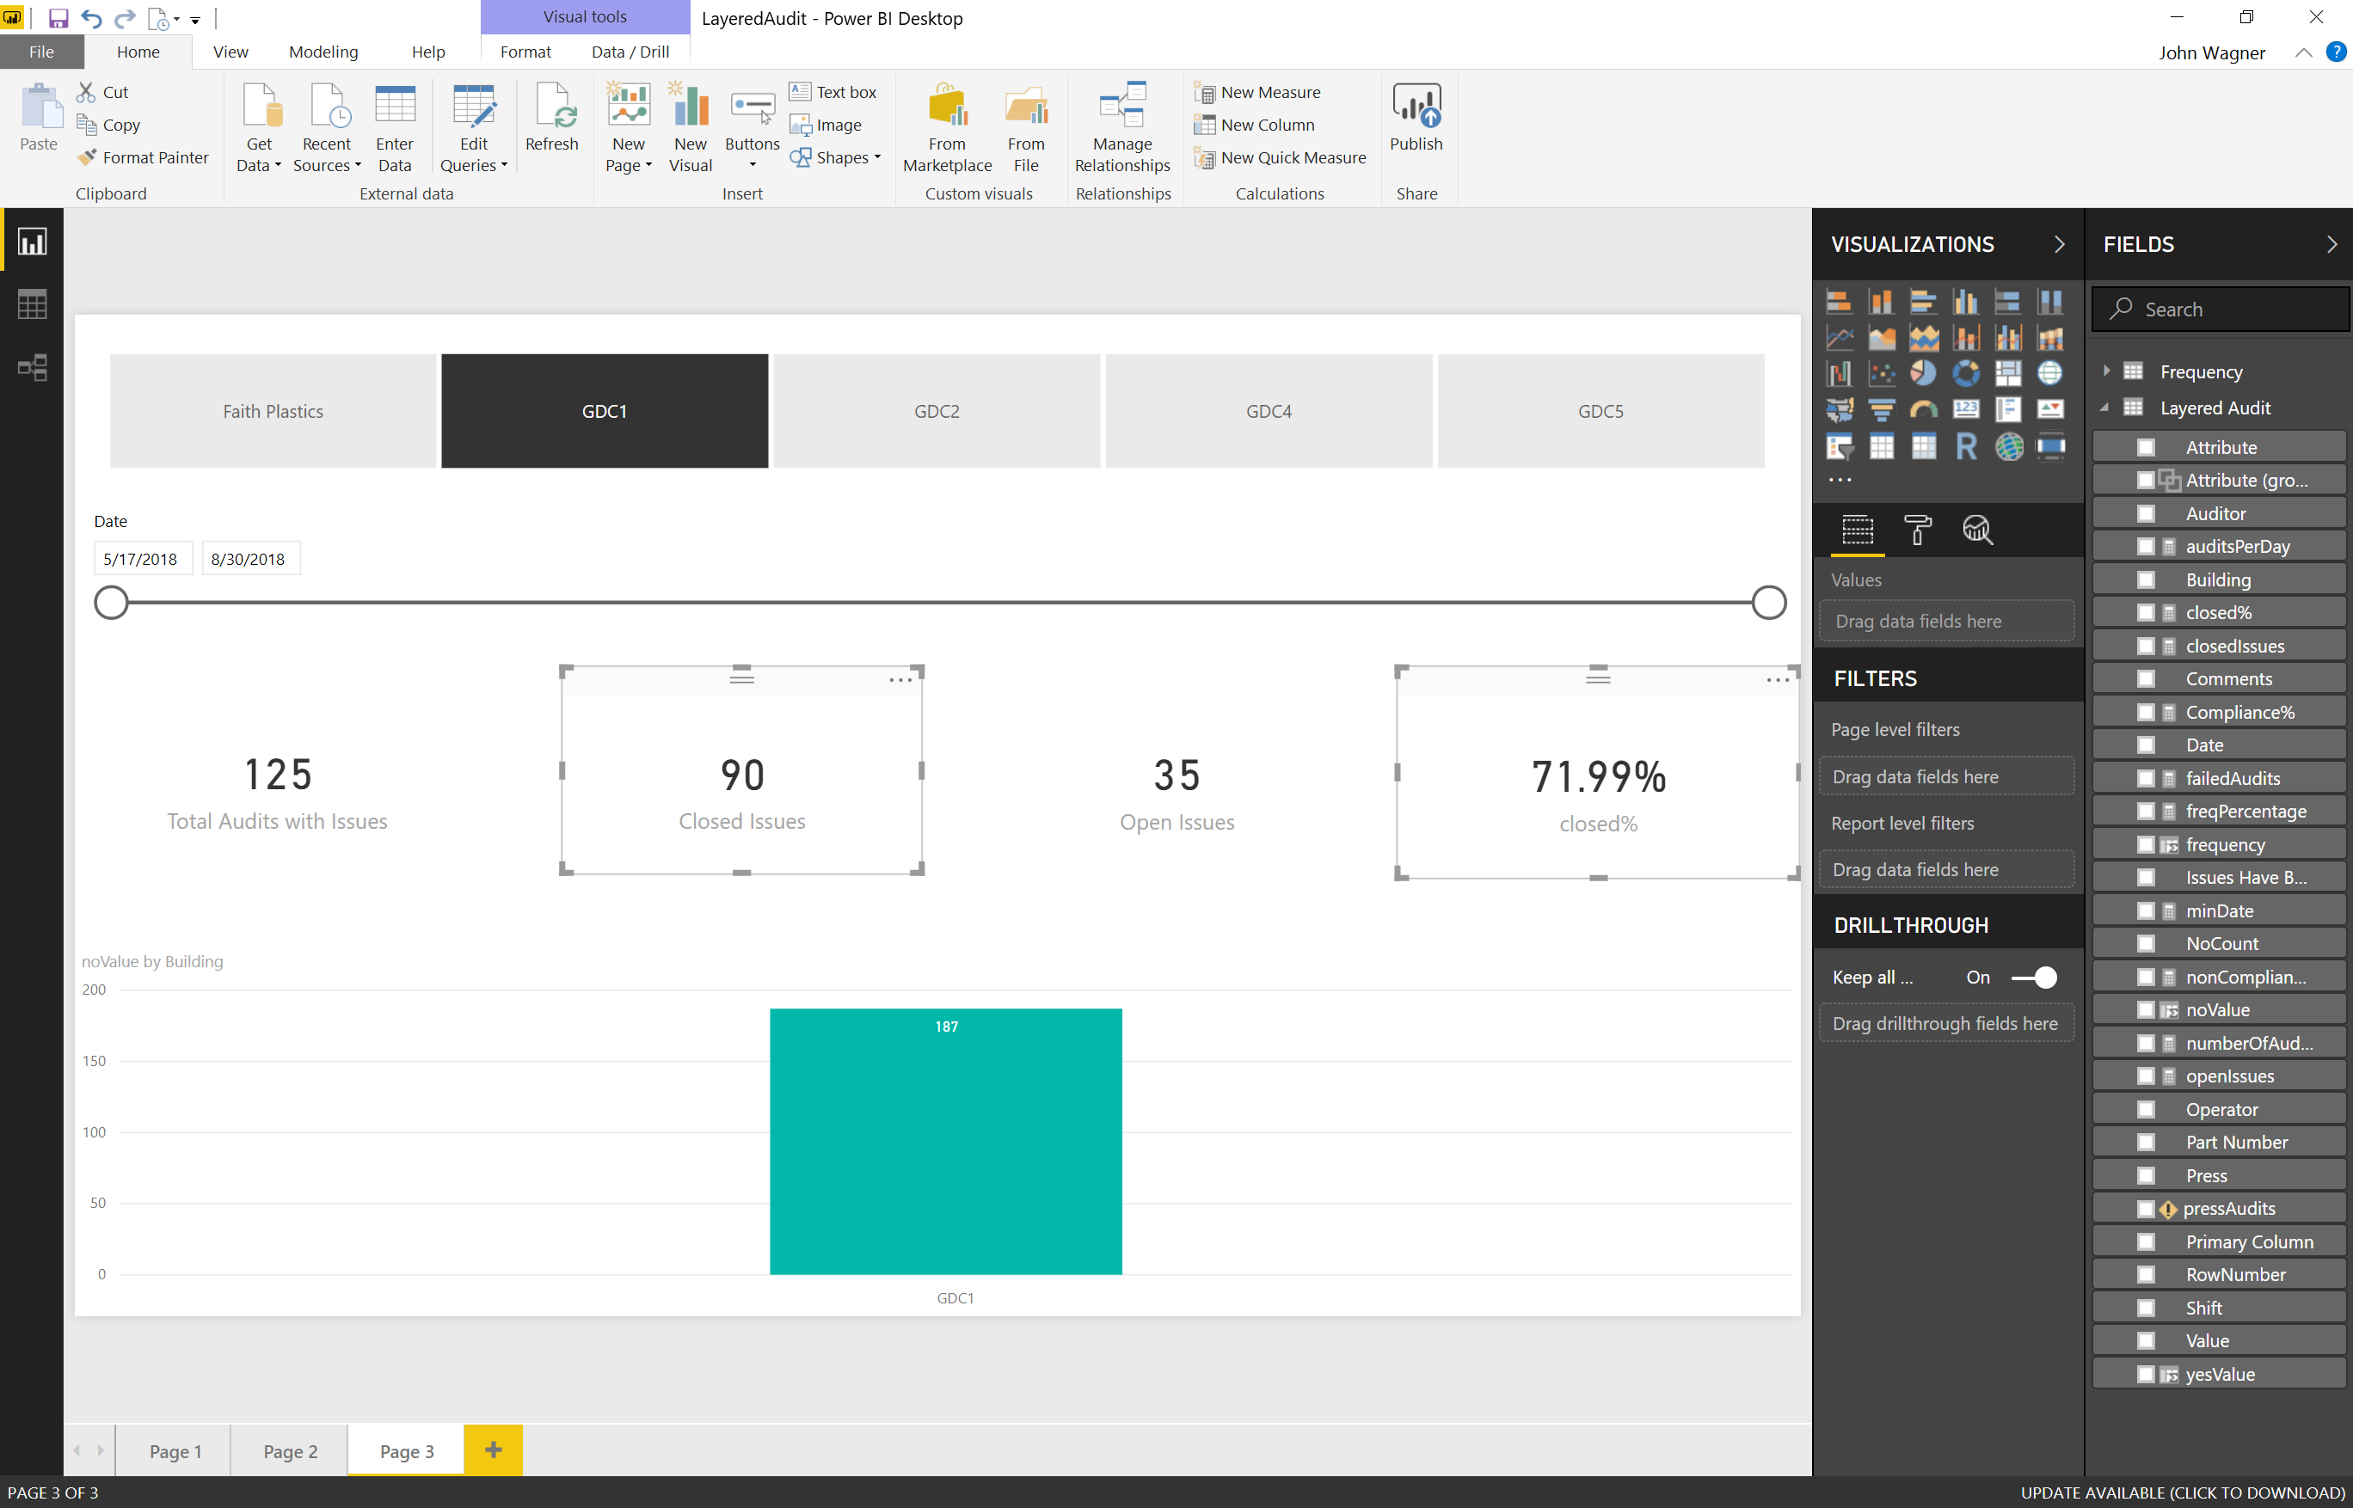2353x1508 pixels.
Task: Choose the gauge visualization
Action: [x=1923, y=409]
